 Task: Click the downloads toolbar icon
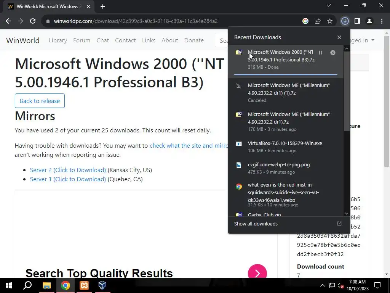345,21
